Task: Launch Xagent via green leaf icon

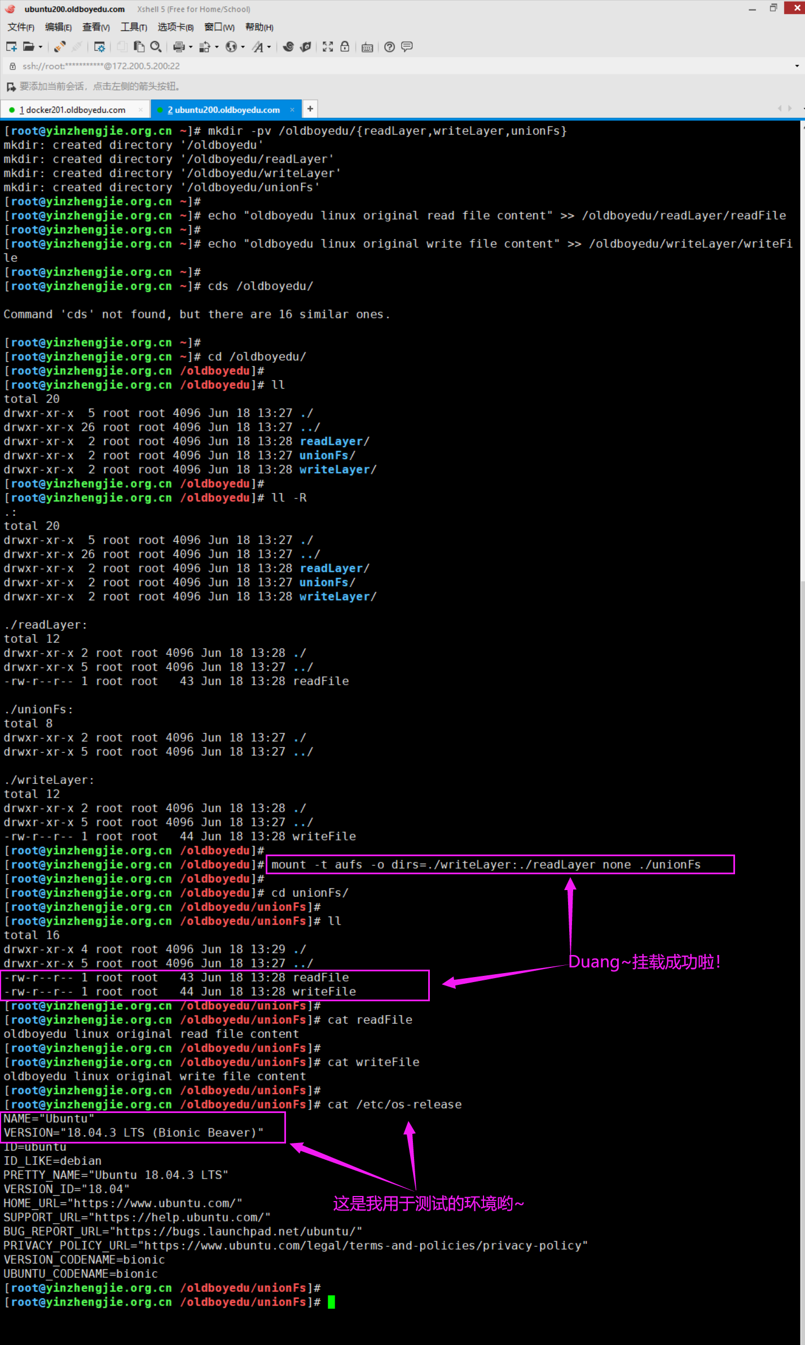Action: click(x=305, y=47)
